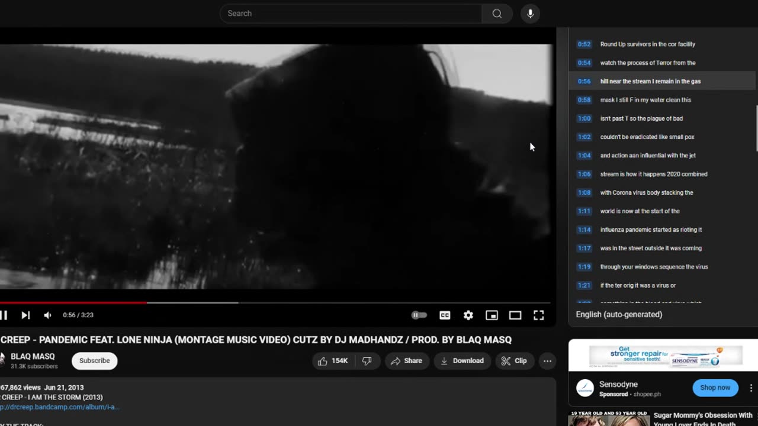Open Sugar Mommy's Obsession video thumbnail
The image size is (758, 426).
[608, 418]
